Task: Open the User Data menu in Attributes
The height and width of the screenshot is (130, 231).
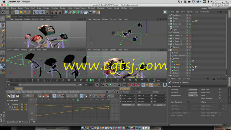Action: coord(186,79)
